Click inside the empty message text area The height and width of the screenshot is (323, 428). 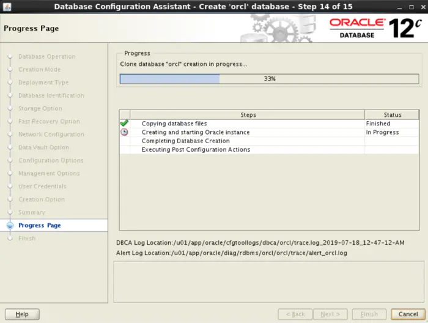(269, 282)
